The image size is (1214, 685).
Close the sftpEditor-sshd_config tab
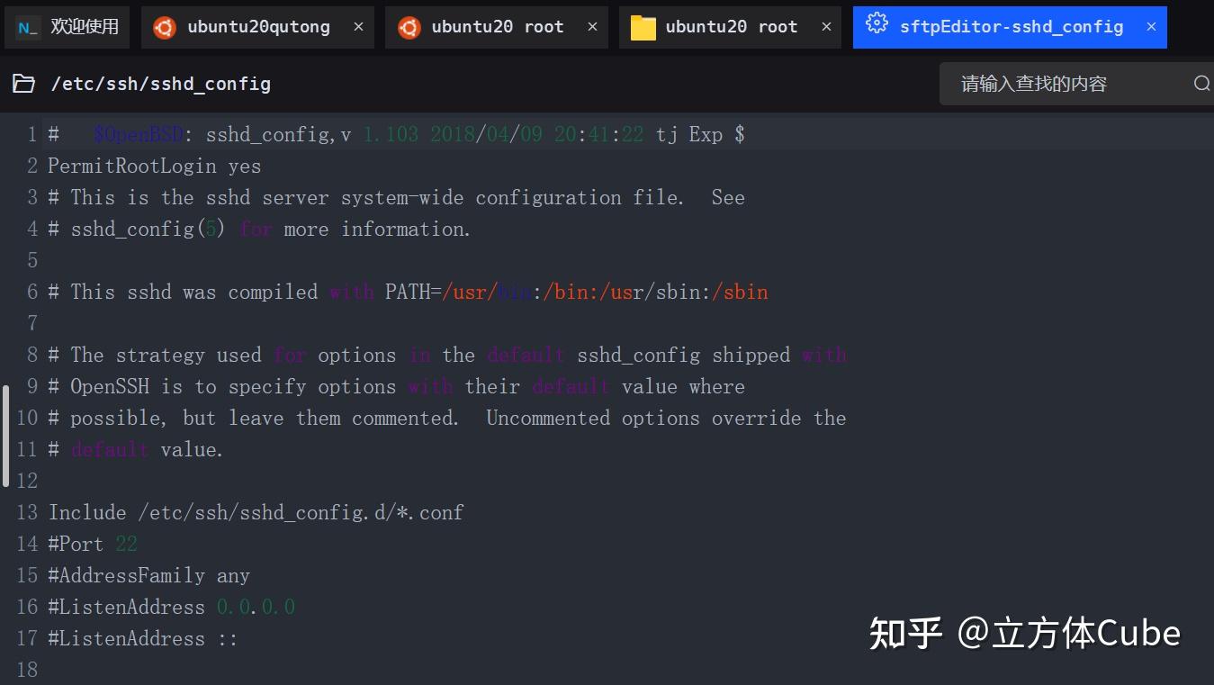coord(1151,27)
